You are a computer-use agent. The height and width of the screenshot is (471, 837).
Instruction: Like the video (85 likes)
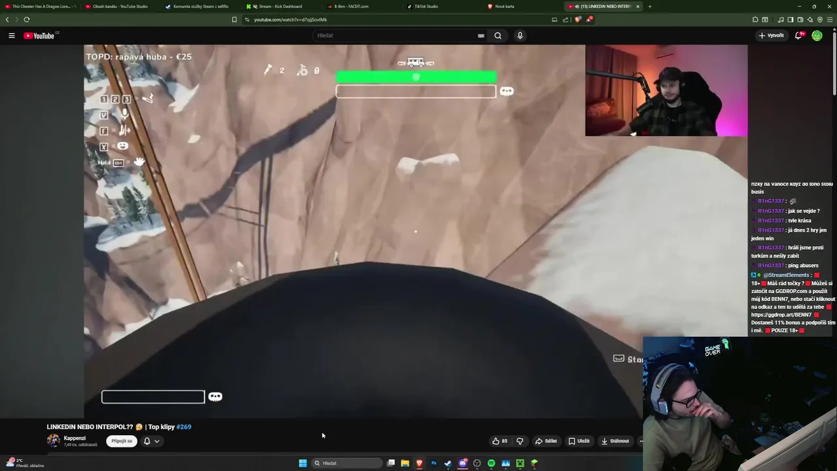tap(500, 441)
